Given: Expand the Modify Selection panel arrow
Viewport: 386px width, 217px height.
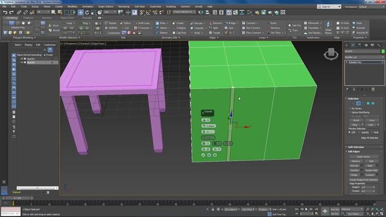Looking at the screenshot, I should click(x=79, y=37).
